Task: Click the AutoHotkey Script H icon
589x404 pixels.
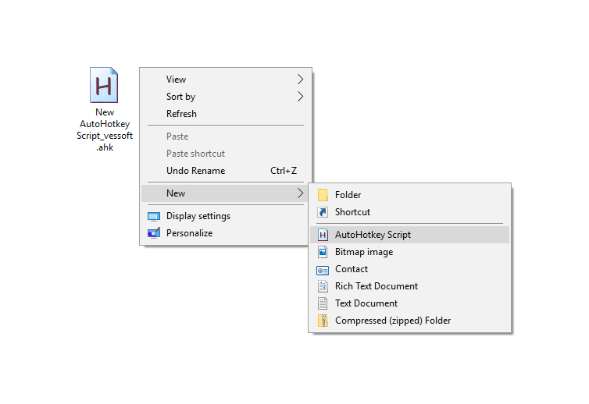Action: [x=323, y=235]
